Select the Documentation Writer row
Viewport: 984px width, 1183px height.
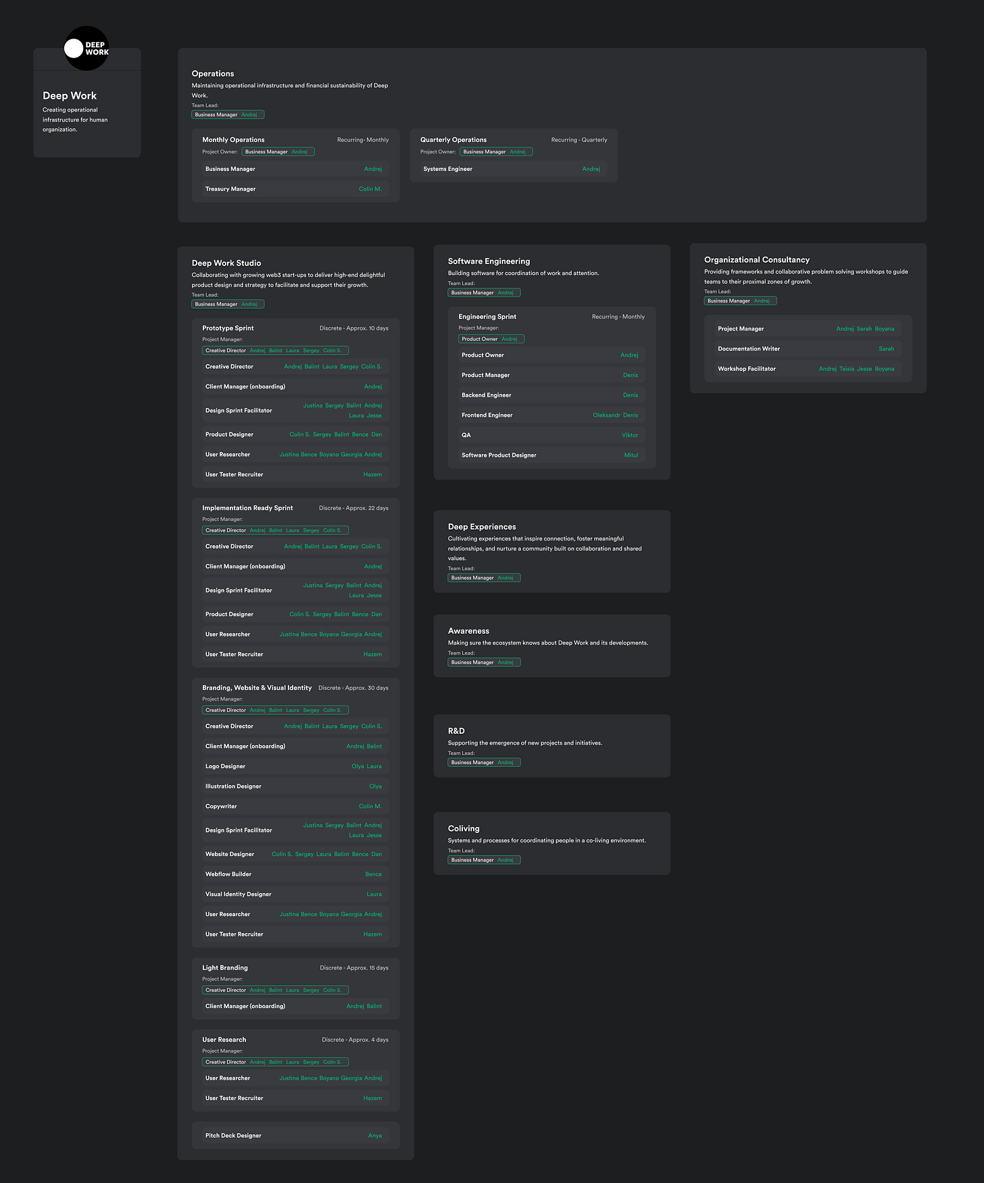tap(808, 349)
